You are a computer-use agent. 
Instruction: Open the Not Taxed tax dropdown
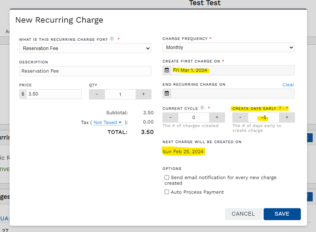[108, 123]
